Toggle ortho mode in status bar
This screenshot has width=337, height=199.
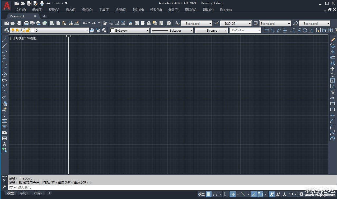[226, 194]
